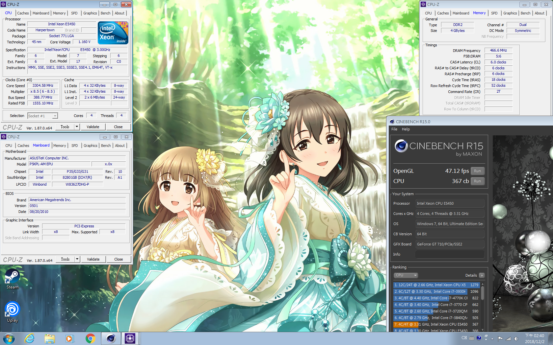Open Graphics tab in Mainboard CPU-Z window
This screenshot has width=553, height=345.
(91, 146)
